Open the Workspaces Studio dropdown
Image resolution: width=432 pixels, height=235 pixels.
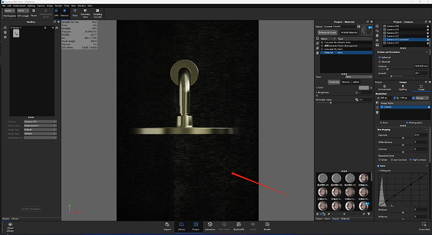coord(9,11)
